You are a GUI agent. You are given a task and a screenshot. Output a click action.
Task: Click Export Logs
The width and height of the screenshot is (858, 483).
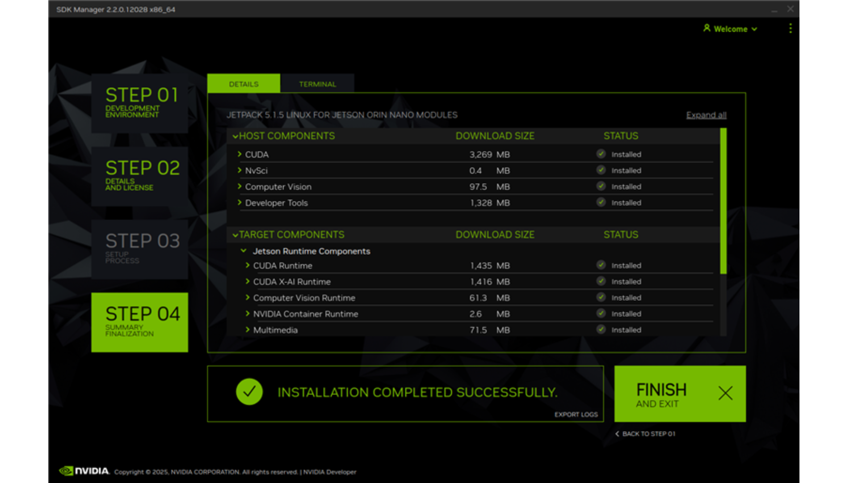tap(576, 415)
